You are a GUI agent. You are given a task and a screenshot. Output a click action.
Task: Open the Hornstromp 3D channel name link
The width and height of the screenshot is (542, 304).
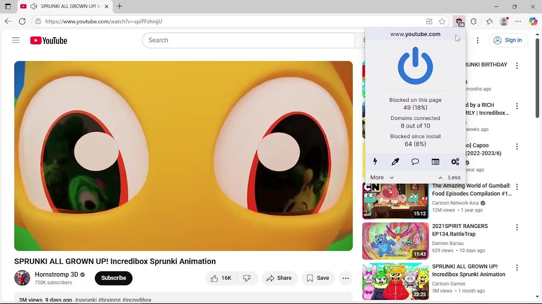click(56, 274)
